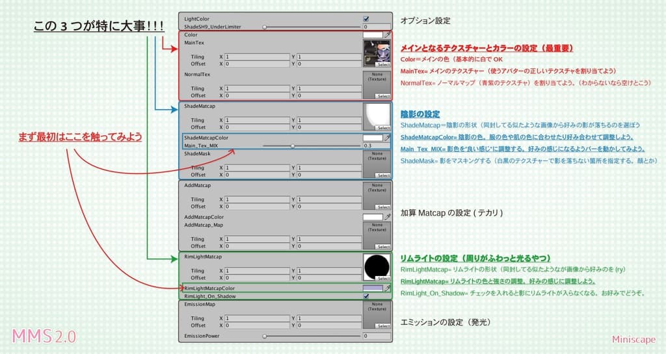Image resolution: width=666 pixels, height=354 pixels.
Task: Click the eyedropper icon next to Color
Action: (x=388, y=35)
